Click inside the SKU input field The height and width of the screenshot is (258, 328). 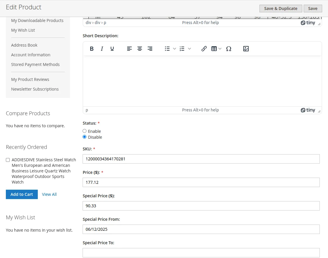pos(201,159)
